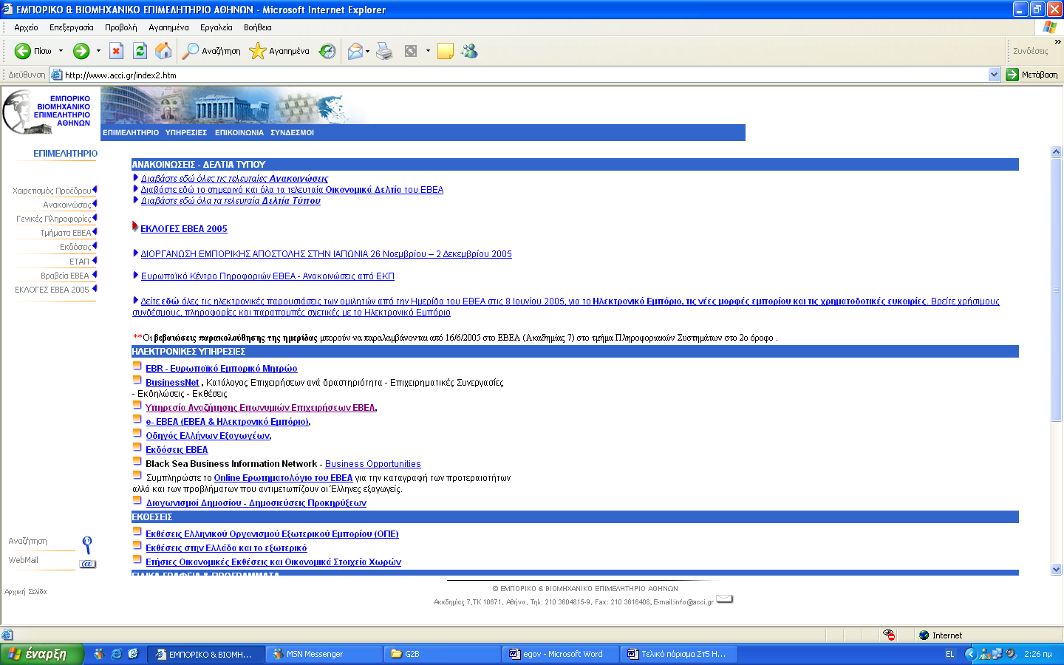Stop page loading with the red X icon
Image resolution: width=1064 pixels, height=665 pixels.
click(116, 51)
